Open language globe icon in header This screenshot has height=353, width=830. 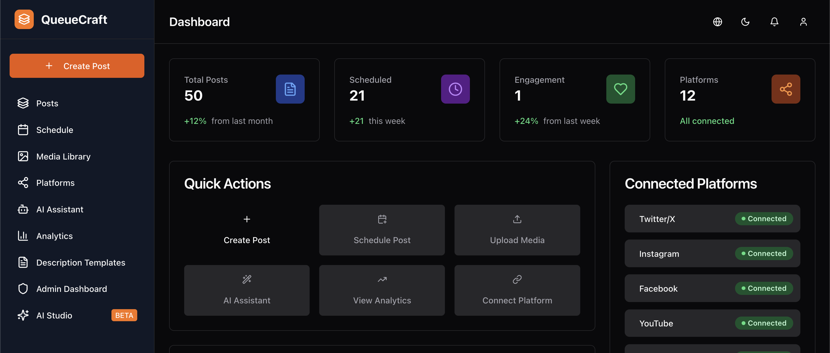[717, 22]
